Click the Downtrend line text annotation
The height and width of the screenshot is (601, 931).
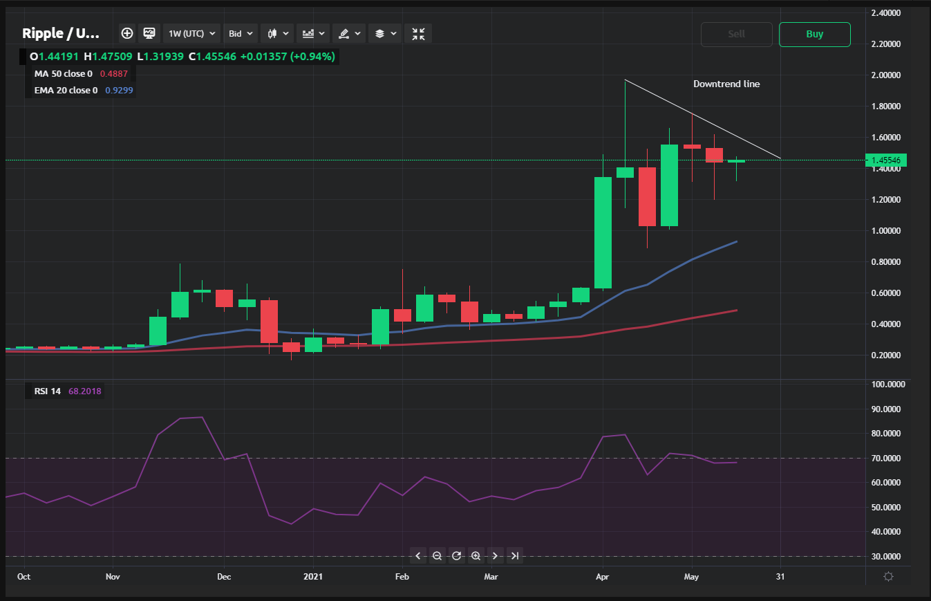pyautogui.click(x=726, y=84)
